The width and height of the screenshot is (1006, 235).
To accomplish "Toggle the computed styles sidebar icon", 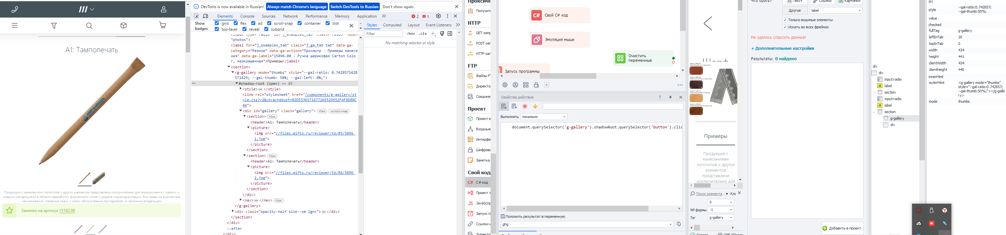I will [450, 34].
